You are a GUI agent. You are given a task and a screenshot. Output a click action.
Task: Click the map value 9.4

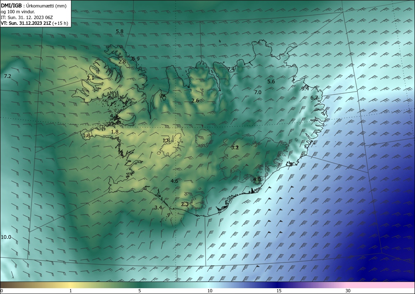(305, 89)
